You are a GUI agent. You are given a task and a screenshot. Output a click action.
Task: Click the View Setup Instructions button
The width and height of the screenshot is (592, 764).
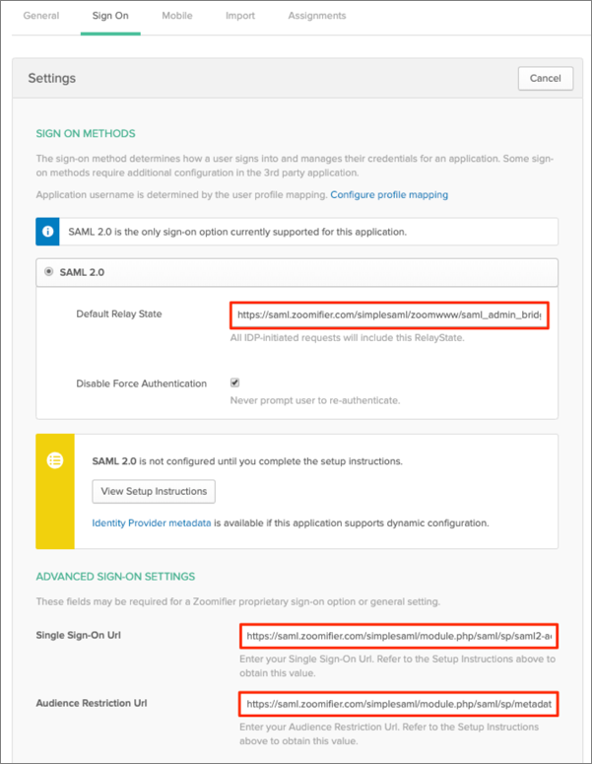pos(154,491)
